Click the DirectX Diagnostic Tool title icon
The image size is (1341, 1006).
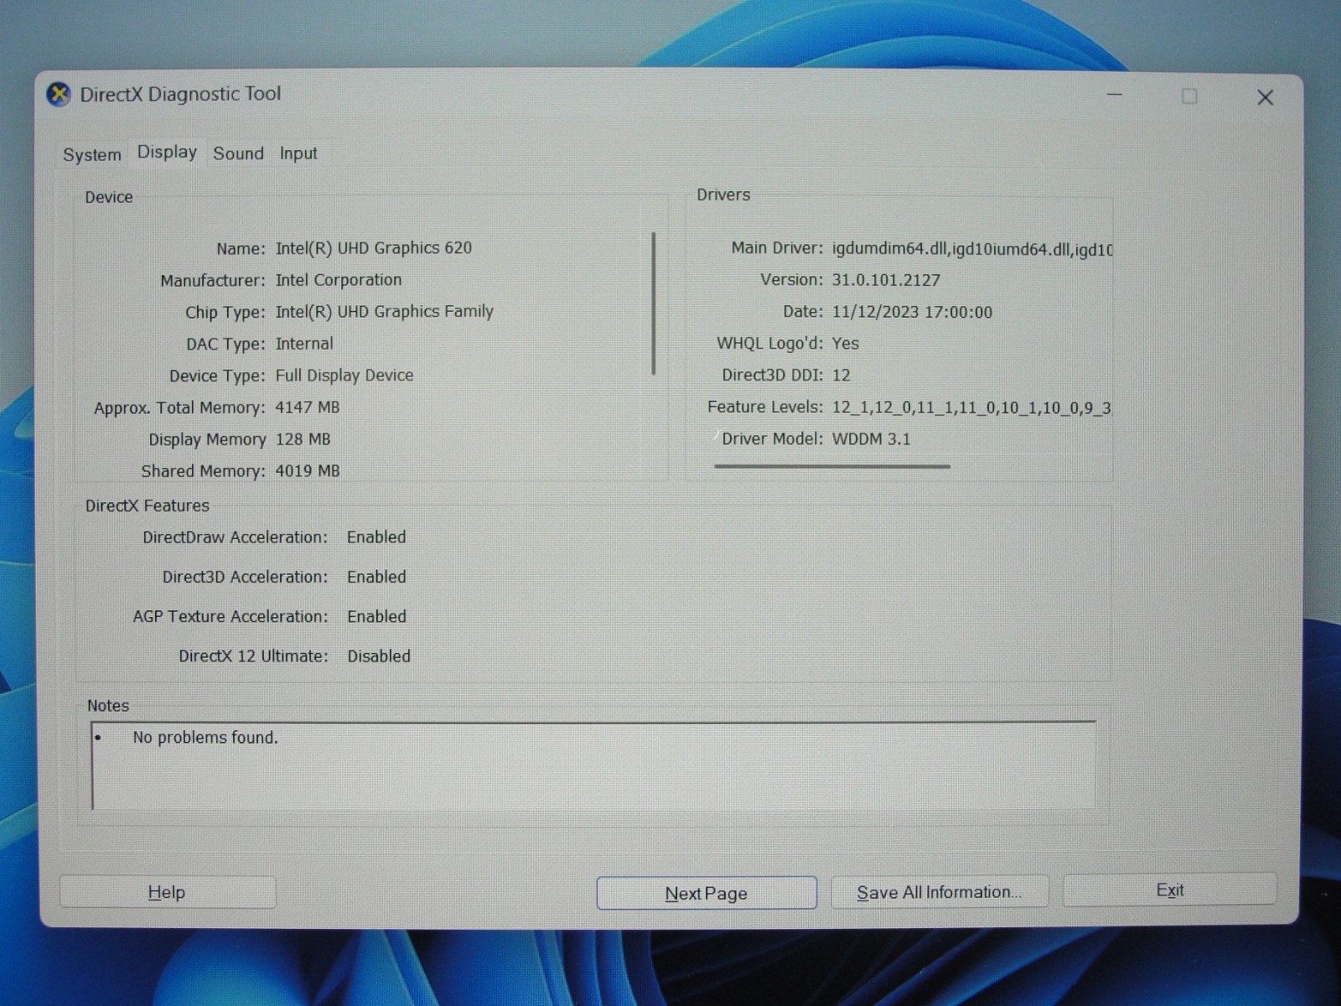coord(59,95)
